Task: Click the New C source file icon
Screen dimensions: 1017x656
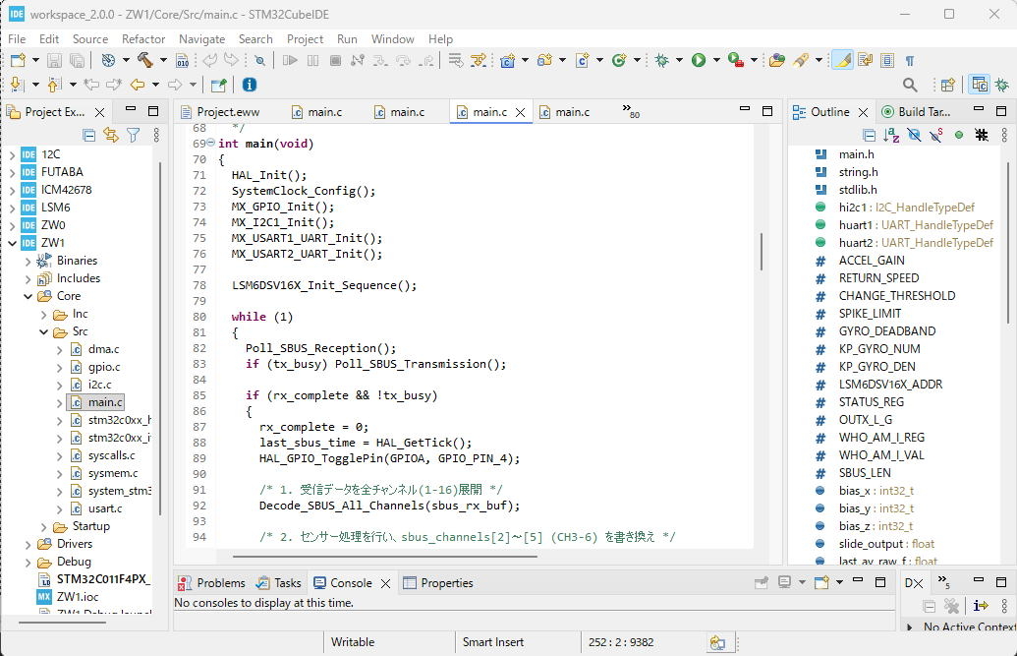Action: pos(582,60)
